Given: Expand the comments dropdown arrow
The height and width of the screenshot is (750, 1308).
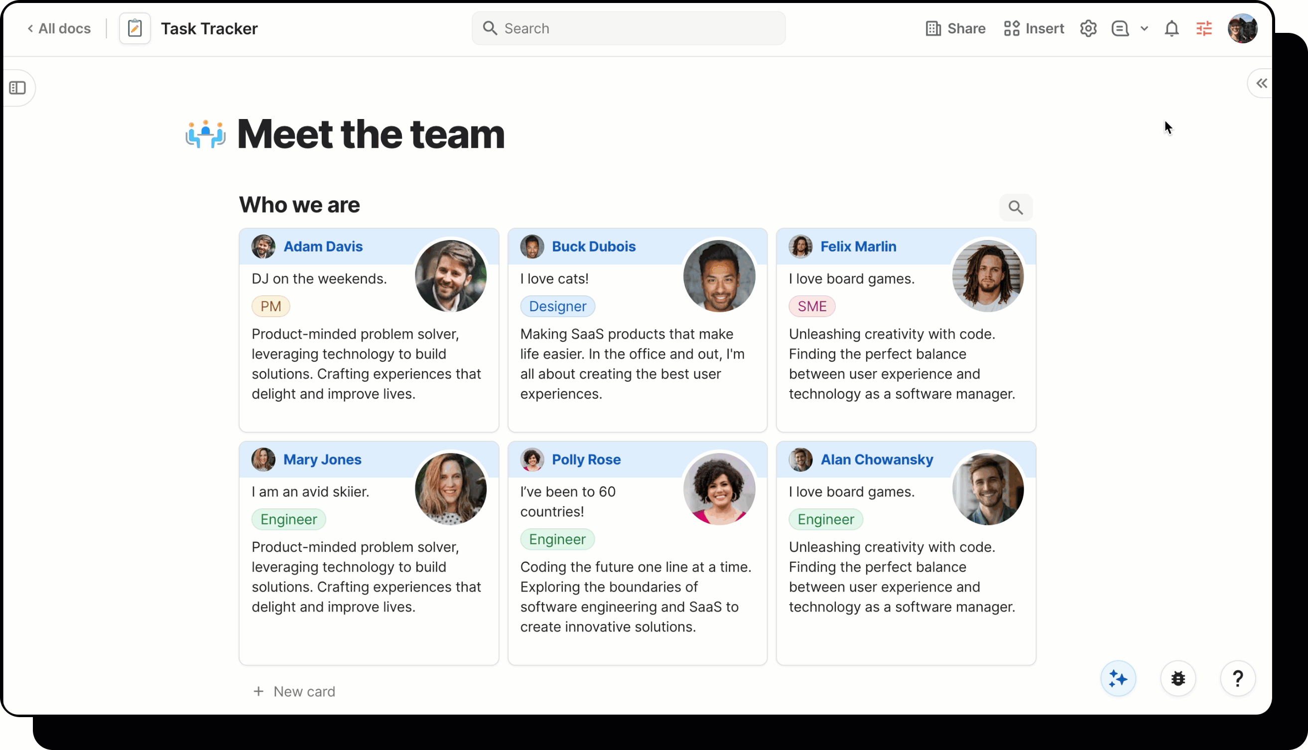Looking at the screenshot, I should click(x=1144, y=28).
